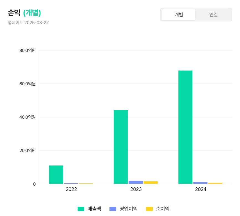Viewport: 240px width, 216px height.
Task: Select the 2024 green 매출액 bar
Action: [185, 127]
